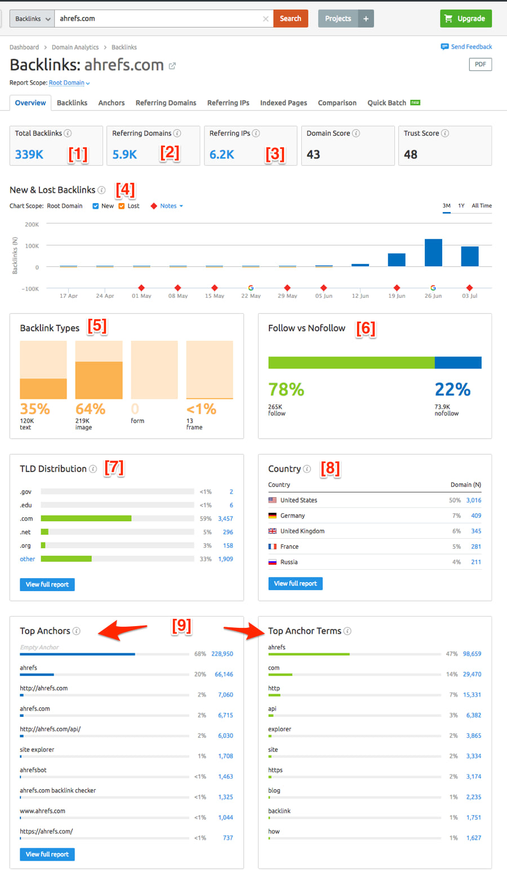Switch to the Backlinks tab
Image resolution: width=507 pixels, height=876 pixels.
tap(72, 103)
